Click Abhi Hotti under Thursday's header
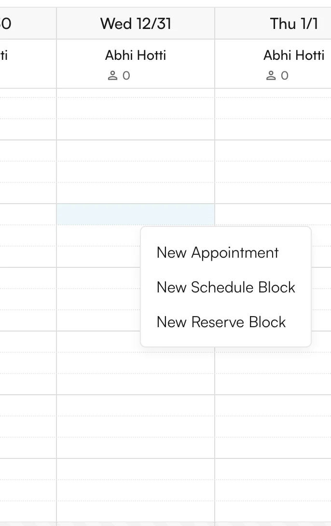This screenshot has height=526, width=331. click(x=293, y=55)
